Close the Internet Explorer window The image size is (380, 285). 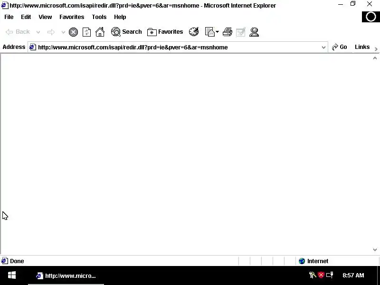pos(370,4)
